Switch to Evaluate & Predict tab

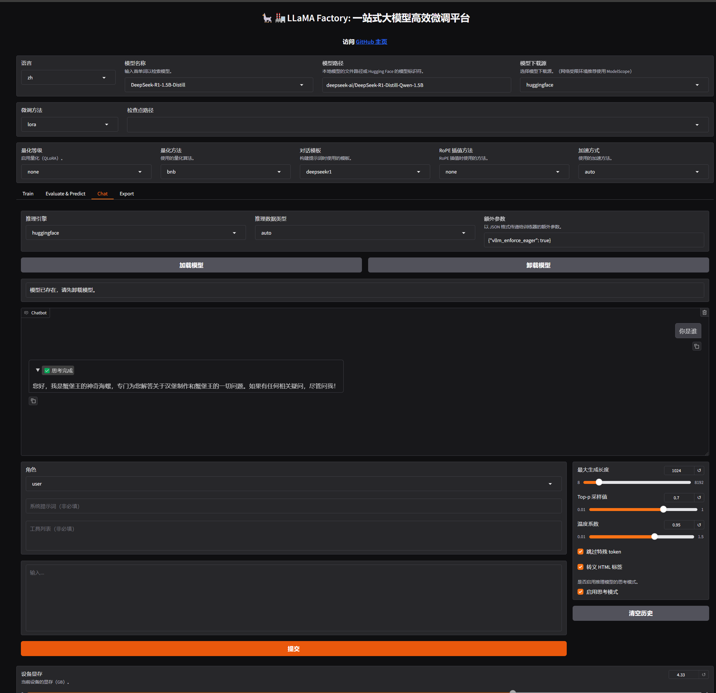tap(65, 194)
